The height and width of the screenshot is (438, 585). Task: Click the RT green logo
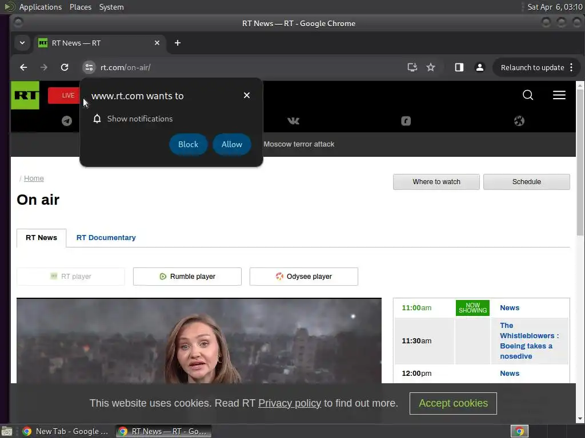click(25, 95)
